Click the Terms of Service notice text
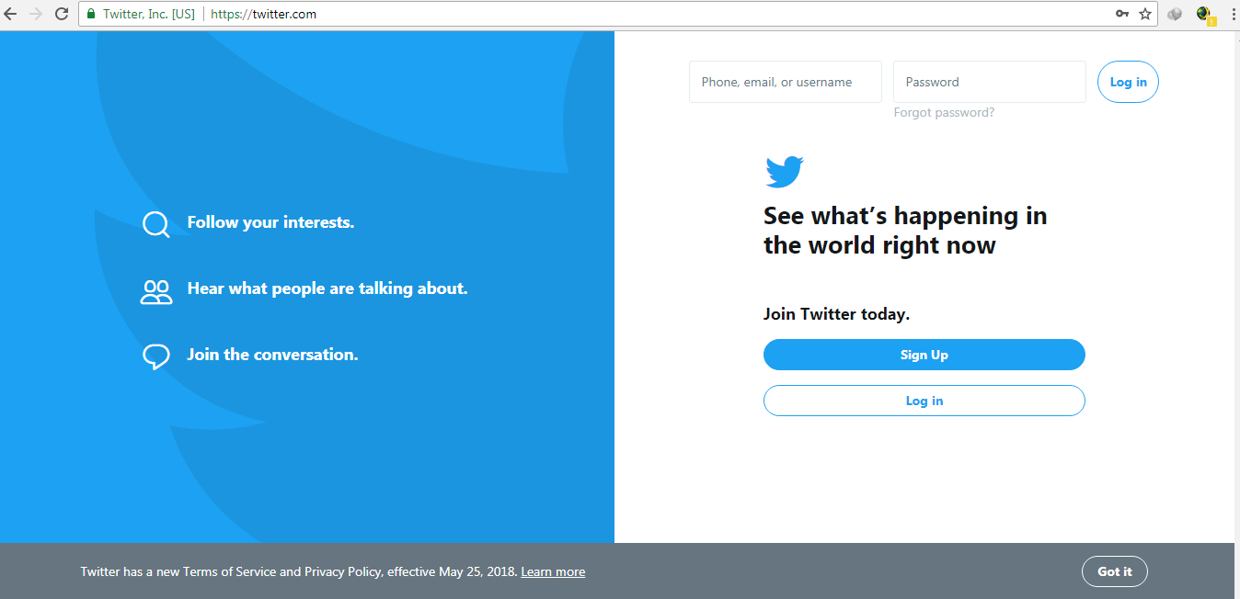The width and height of the screenshot is (1240, 599). [x=299, y=571]
